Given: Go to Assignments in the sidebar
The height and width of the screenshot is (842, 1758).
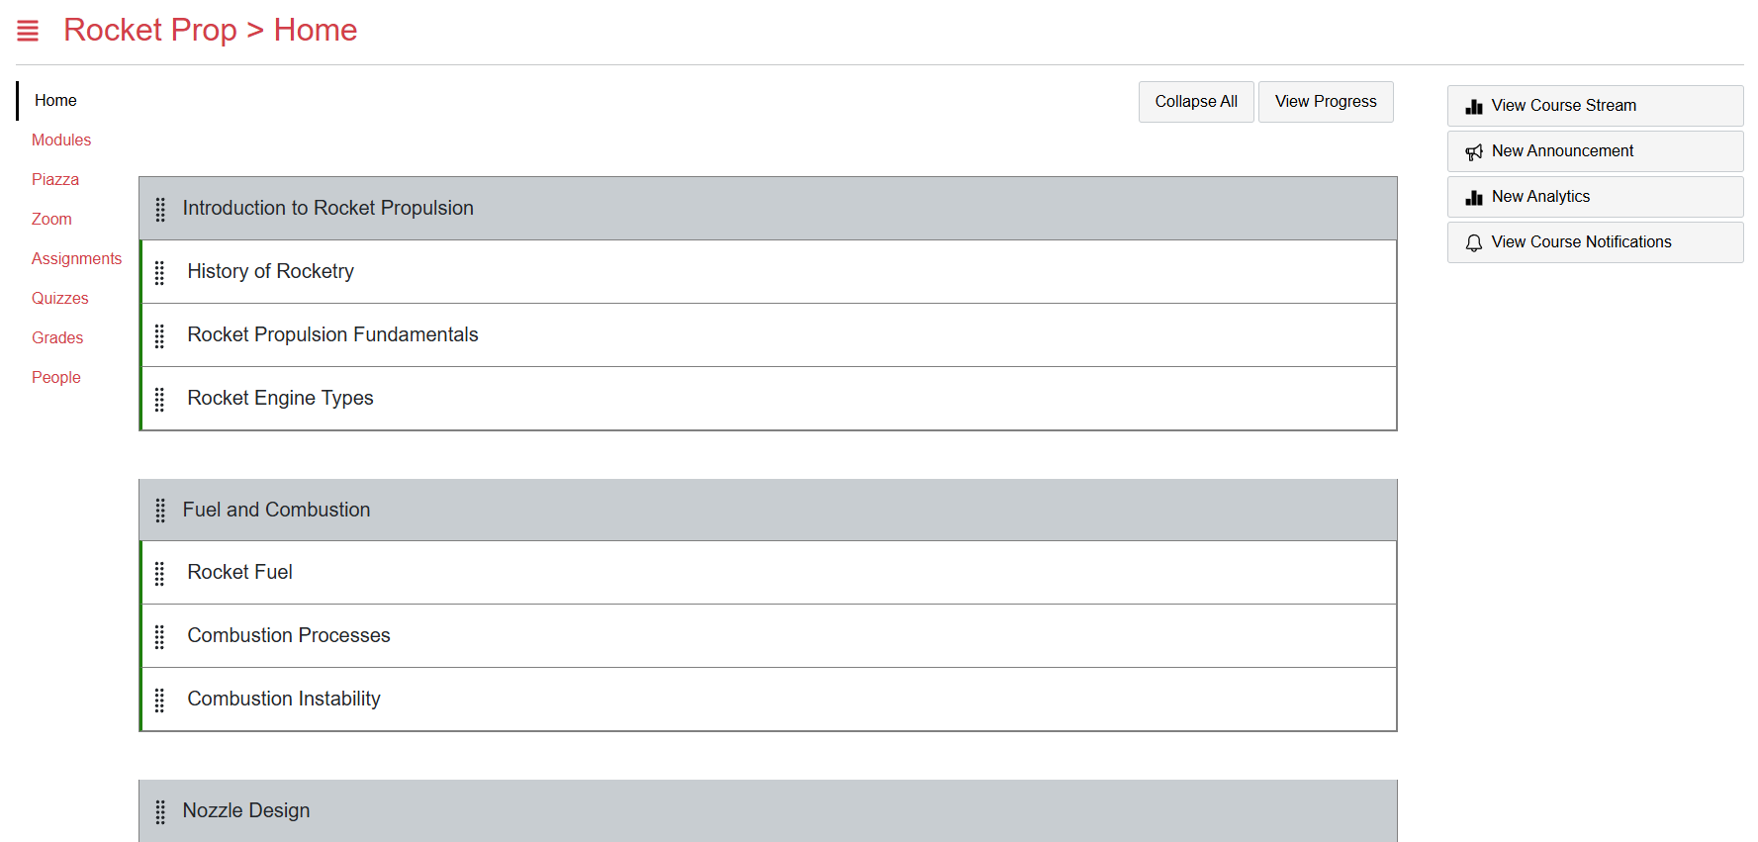Looking at the screenshot, I should 76,258.
